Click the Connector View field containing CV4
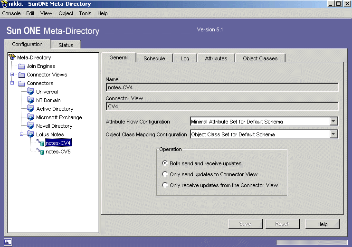This screenshot has width=352, height=247. coord(222,106)
